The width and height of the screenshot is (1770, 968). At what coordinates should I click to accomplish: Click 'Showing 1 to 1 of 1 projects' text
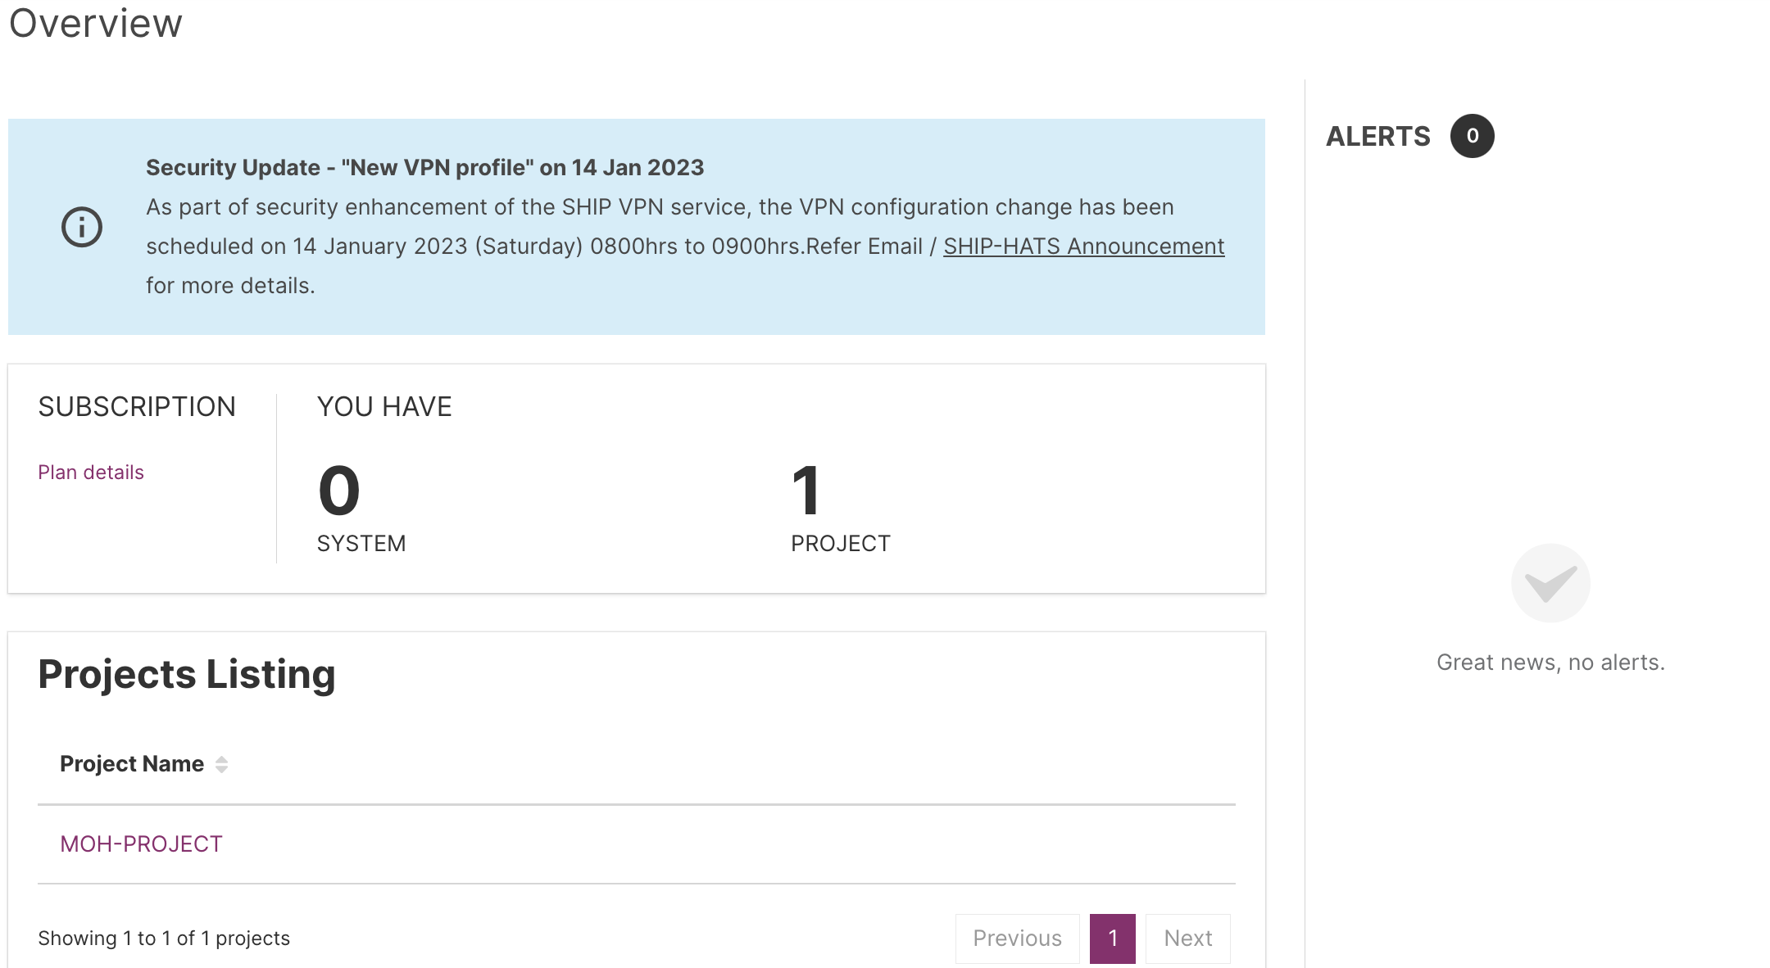[x=164, y=939]
